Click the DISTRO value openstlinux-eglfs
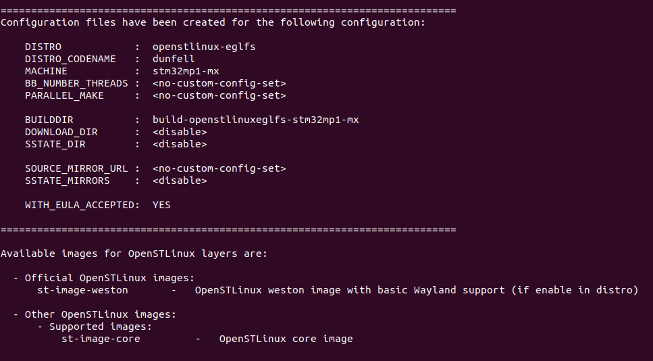The image size is (653, 361). click(x=204, y=47)
